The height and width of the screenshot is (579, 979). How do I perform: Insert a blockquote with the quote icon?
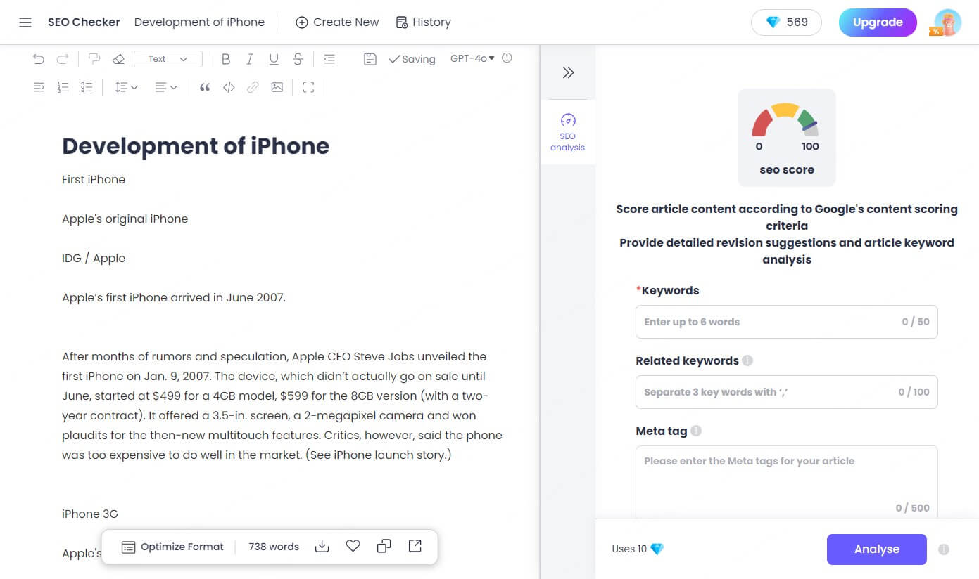point(205,87)
